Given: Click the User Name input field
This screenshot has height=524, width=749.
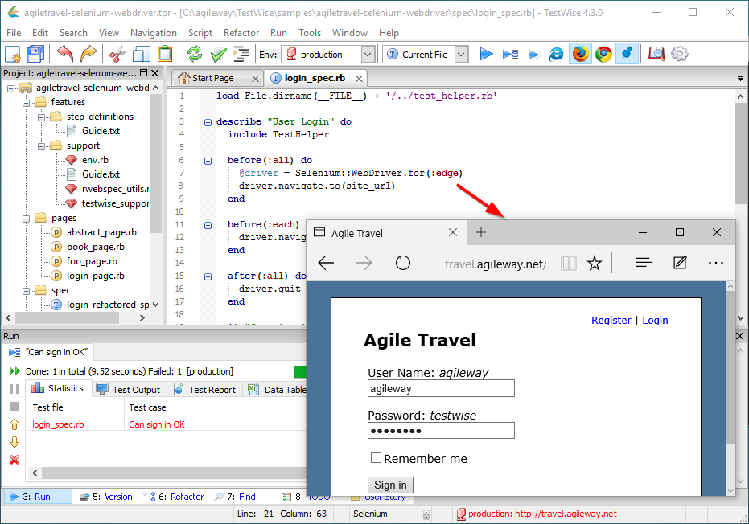Looking at the screenshot, I should coord(441,388).
